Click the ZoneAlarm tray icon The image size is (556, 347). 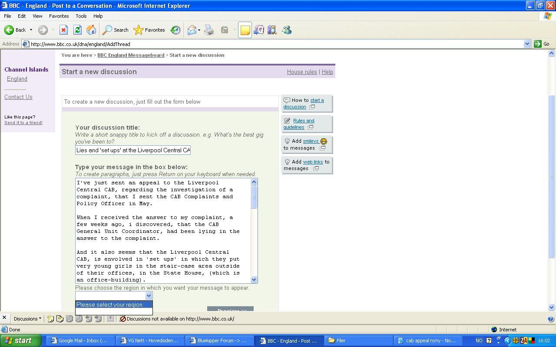(523, 340)
